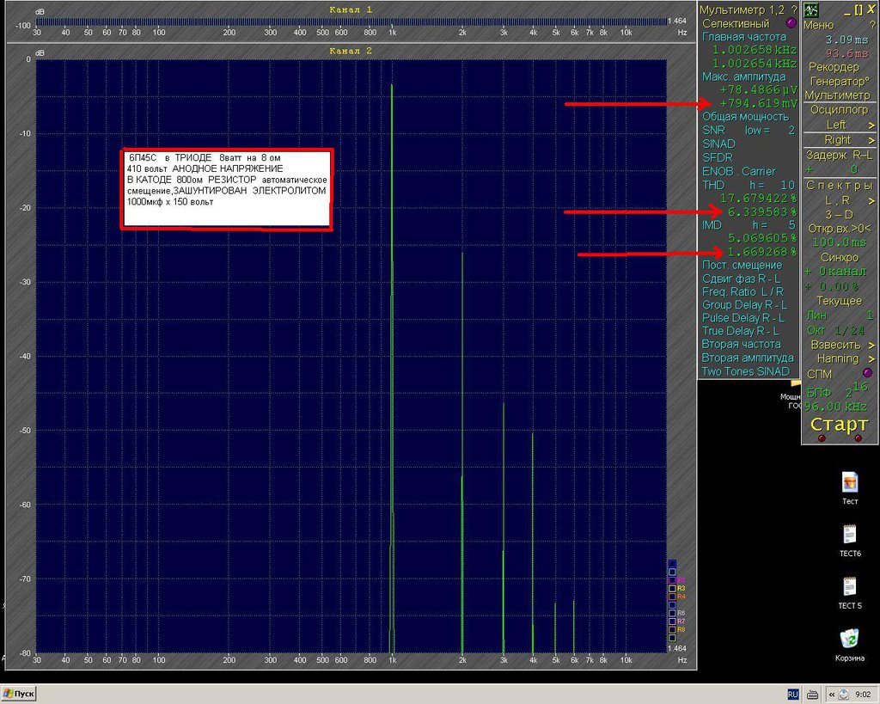Open the Осциллогр item

(x=839, y=110)
